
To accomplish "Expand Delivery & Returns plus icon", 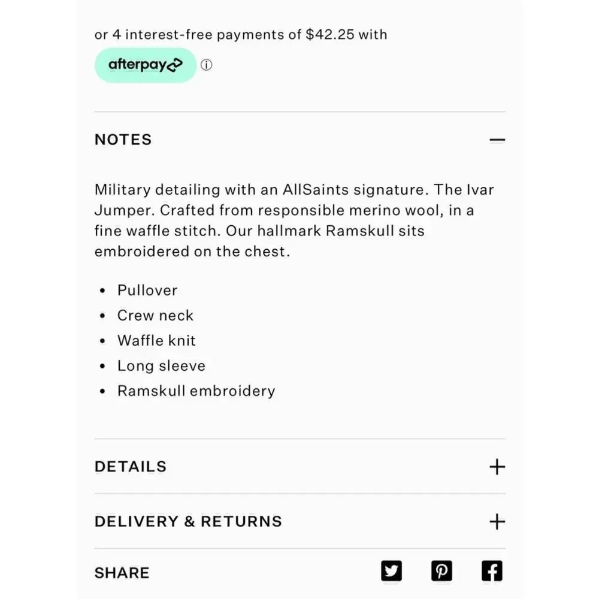I will [x=497, y=522].
